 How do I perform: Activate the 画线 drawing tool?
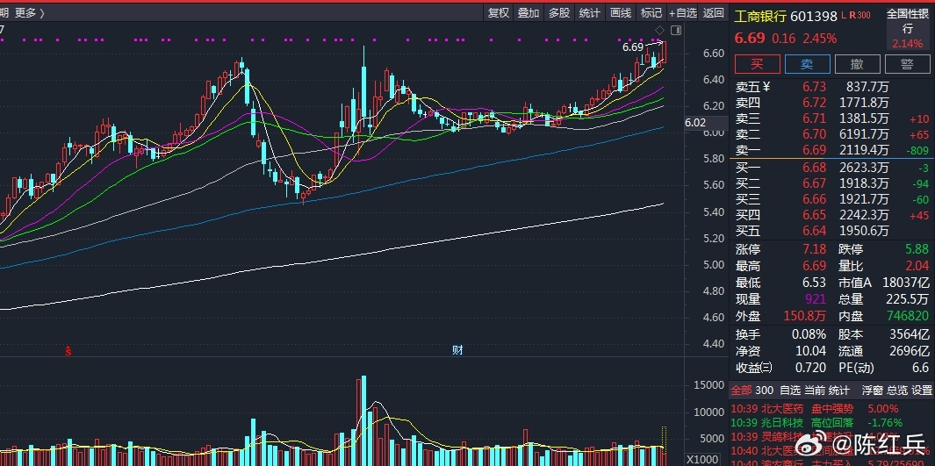pos(621,12)
